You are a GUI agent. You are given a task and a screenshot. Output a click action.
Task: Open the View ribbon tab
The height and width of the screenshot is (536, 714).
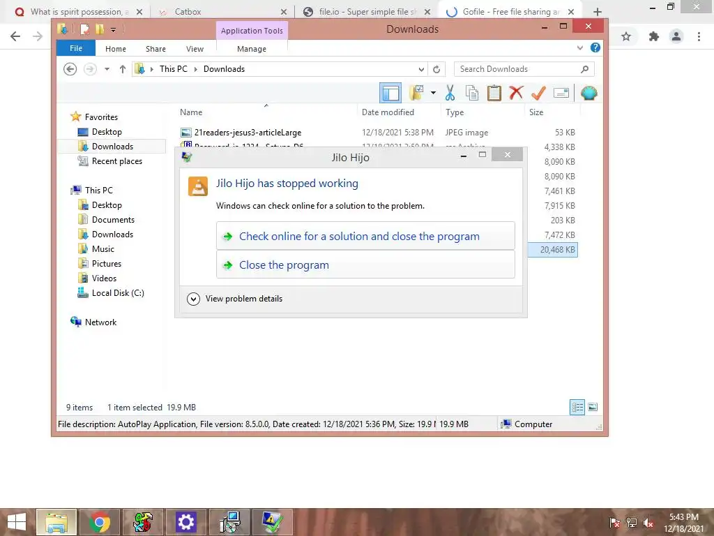click(x=195, y=49)
